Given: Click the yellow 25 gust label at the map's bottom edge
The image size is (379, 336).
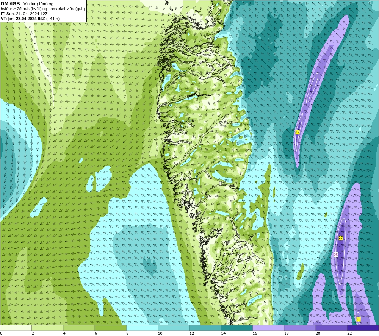Looking at the screenshot, I should (x=359, y=319).
